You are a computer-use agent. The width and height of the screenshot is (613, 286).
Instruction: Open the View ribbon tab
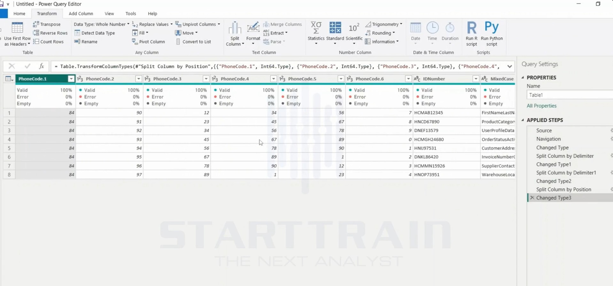click(109, 13)
